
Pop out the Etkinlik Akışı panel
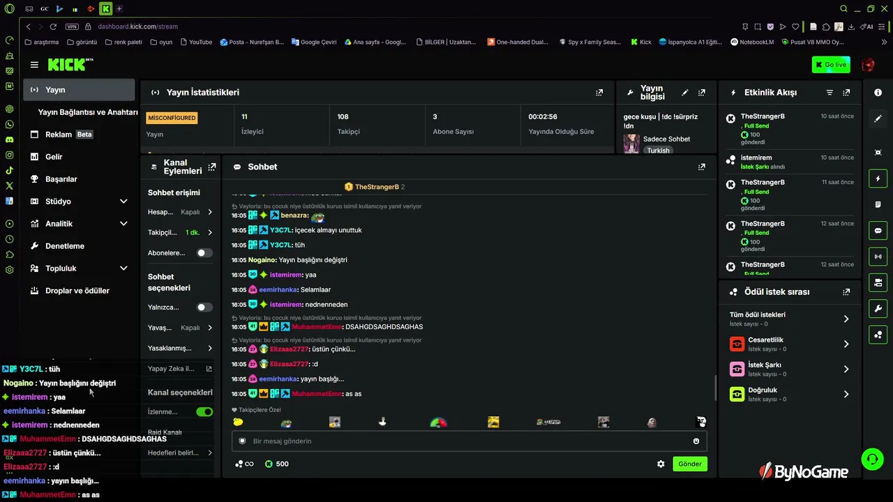pyautogui.click(x=846, y=92)
